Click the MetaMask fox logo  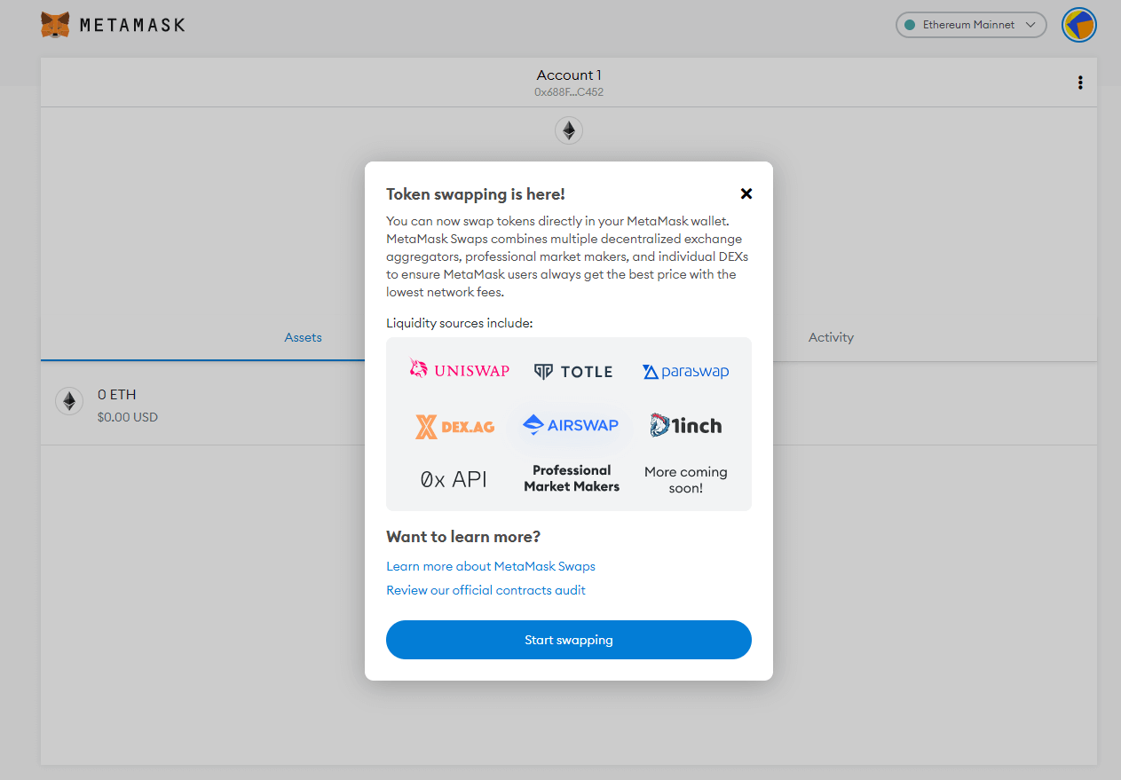click(x=55, y=25)
